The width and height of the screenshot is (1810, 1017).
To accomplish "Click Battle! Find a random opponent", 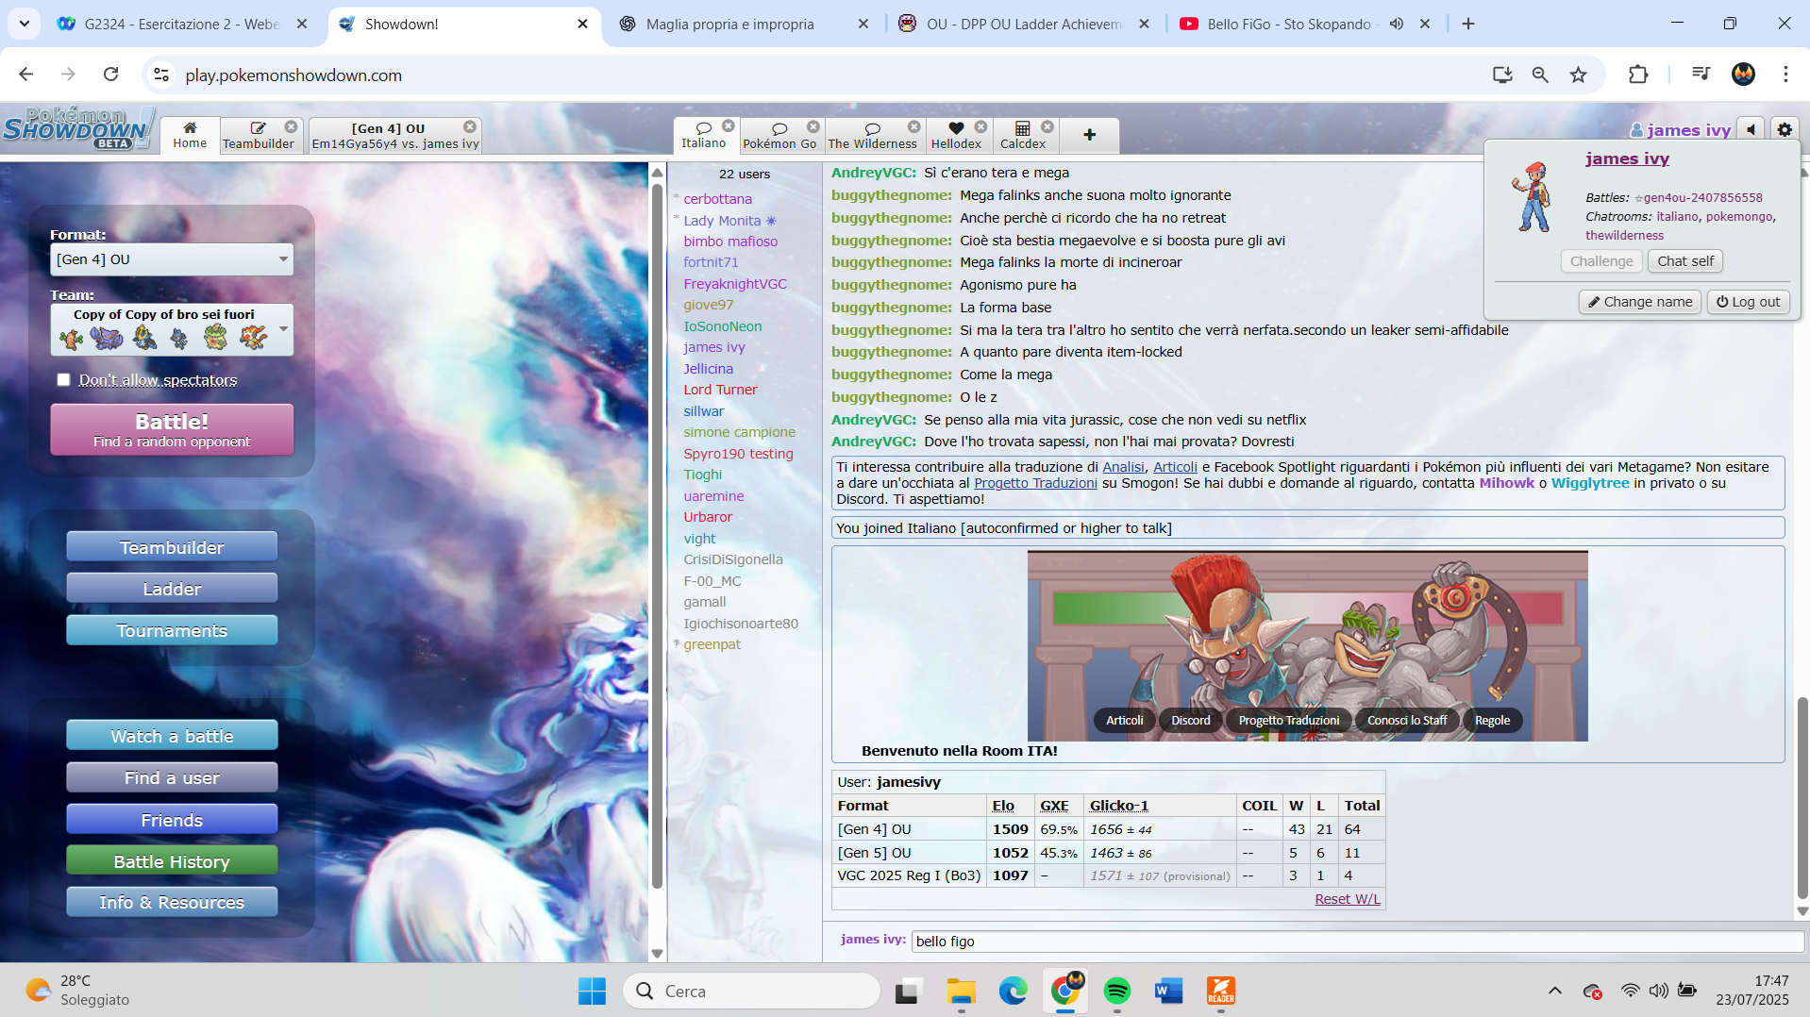I will coord(172,430).
